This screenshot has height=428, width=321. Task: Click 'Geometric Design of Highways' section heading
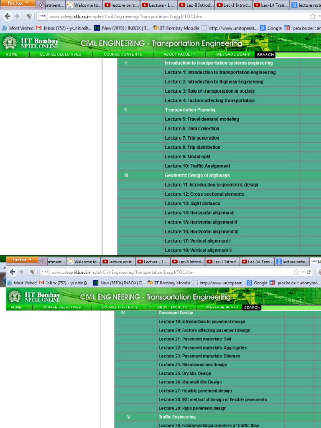click(x=197, y=175)
